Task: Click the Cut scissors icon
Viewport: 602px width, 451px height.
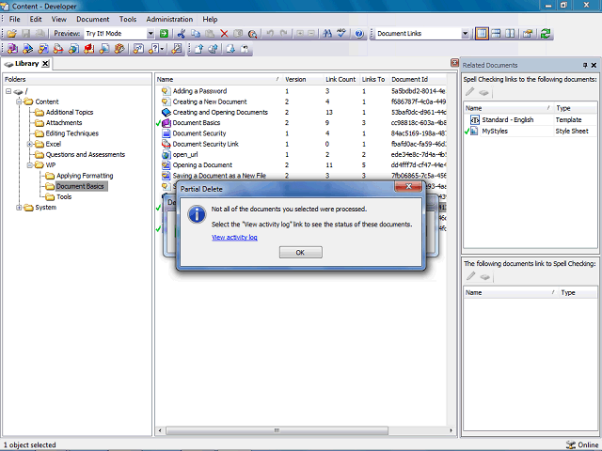Action: (182, 34)
